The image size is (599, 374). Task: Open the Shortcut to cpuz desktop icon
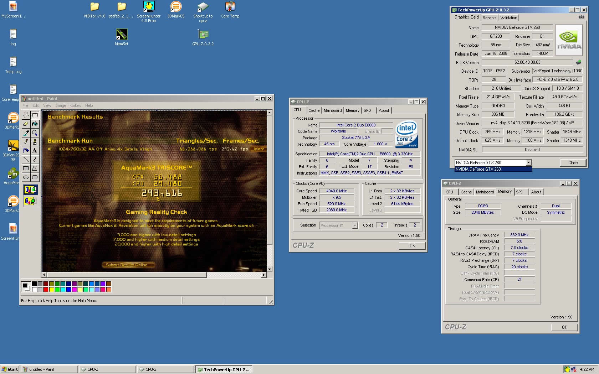[203, 12]
